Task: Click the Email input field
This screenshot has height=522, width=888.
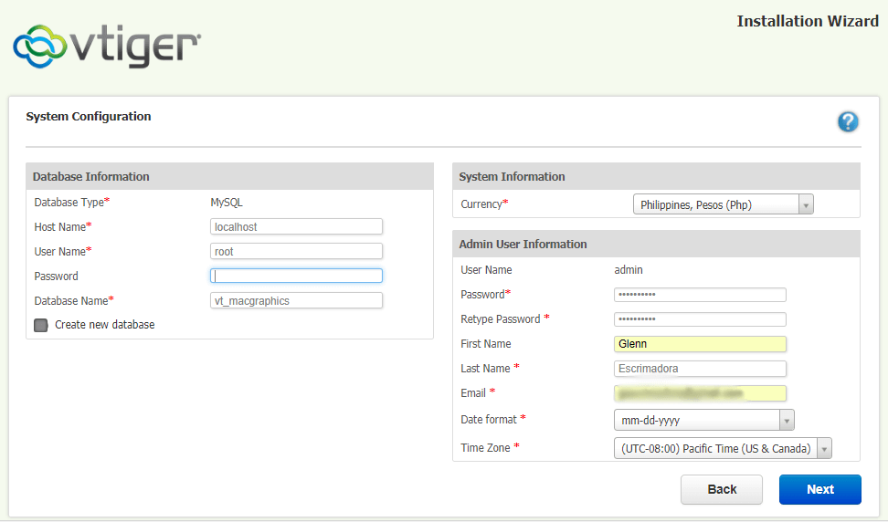Action: (700, 393)
